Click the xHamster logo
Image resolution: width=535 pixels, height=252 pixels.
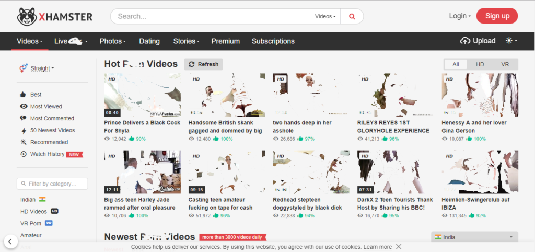tap(54, 16)
